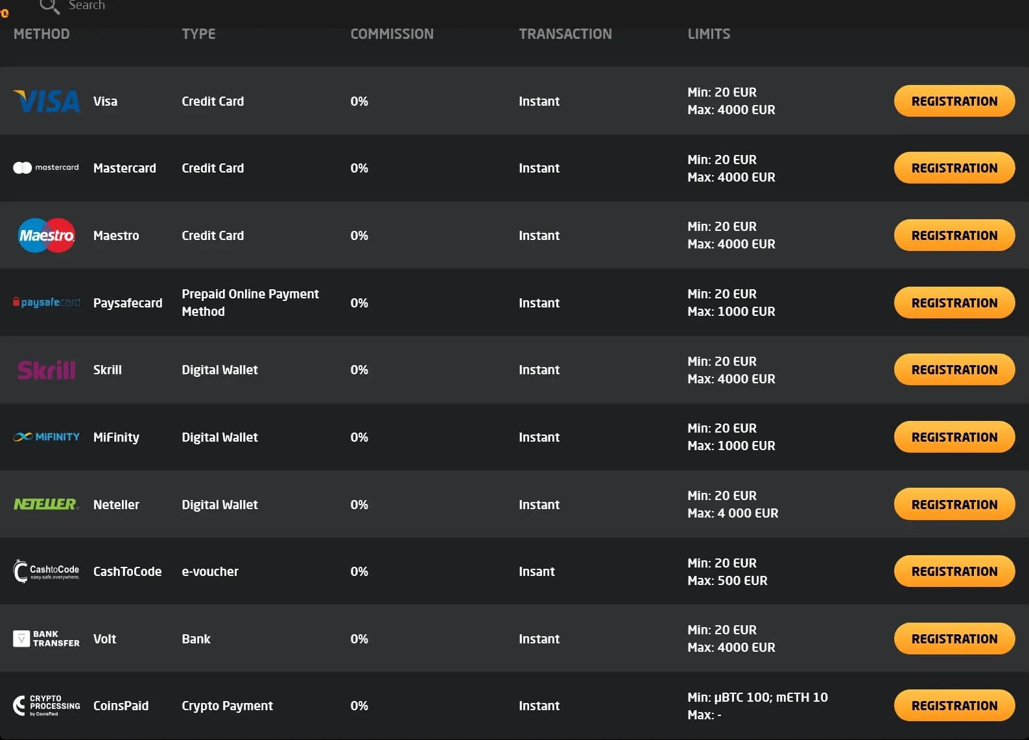Click the LIMITS column header
Screen dimensions: 1029x740
(709, 34)
